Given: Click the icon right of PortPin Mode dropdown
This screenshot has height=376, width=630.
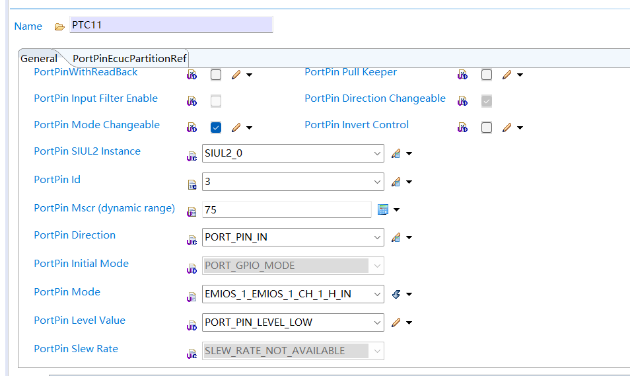Looking at the screenshot, I should pos(396,294).
